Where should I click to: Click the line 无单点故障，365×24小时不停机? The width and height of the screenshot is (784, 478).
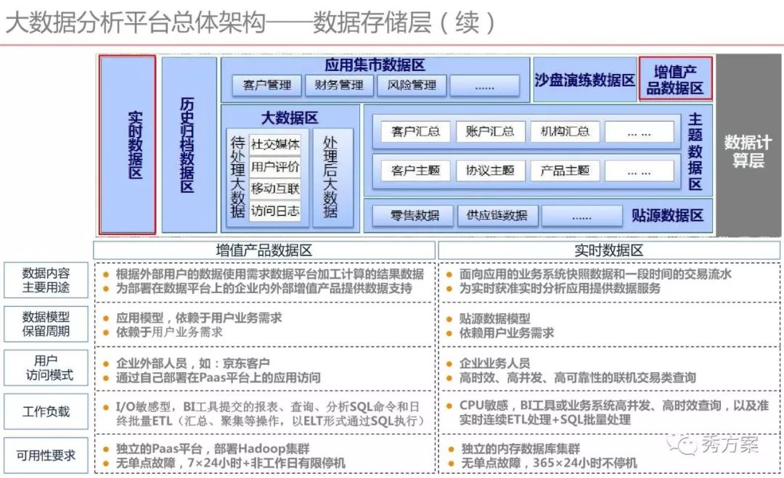pyautogui.click(x=549, y=463)
